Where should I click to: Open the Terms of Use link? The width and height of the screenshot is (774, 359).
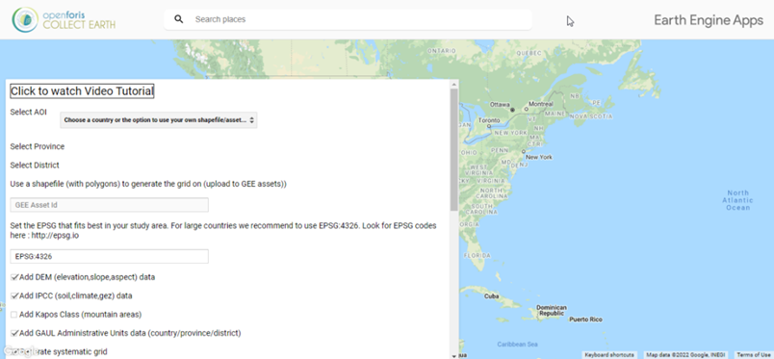[x=753, y=355]
